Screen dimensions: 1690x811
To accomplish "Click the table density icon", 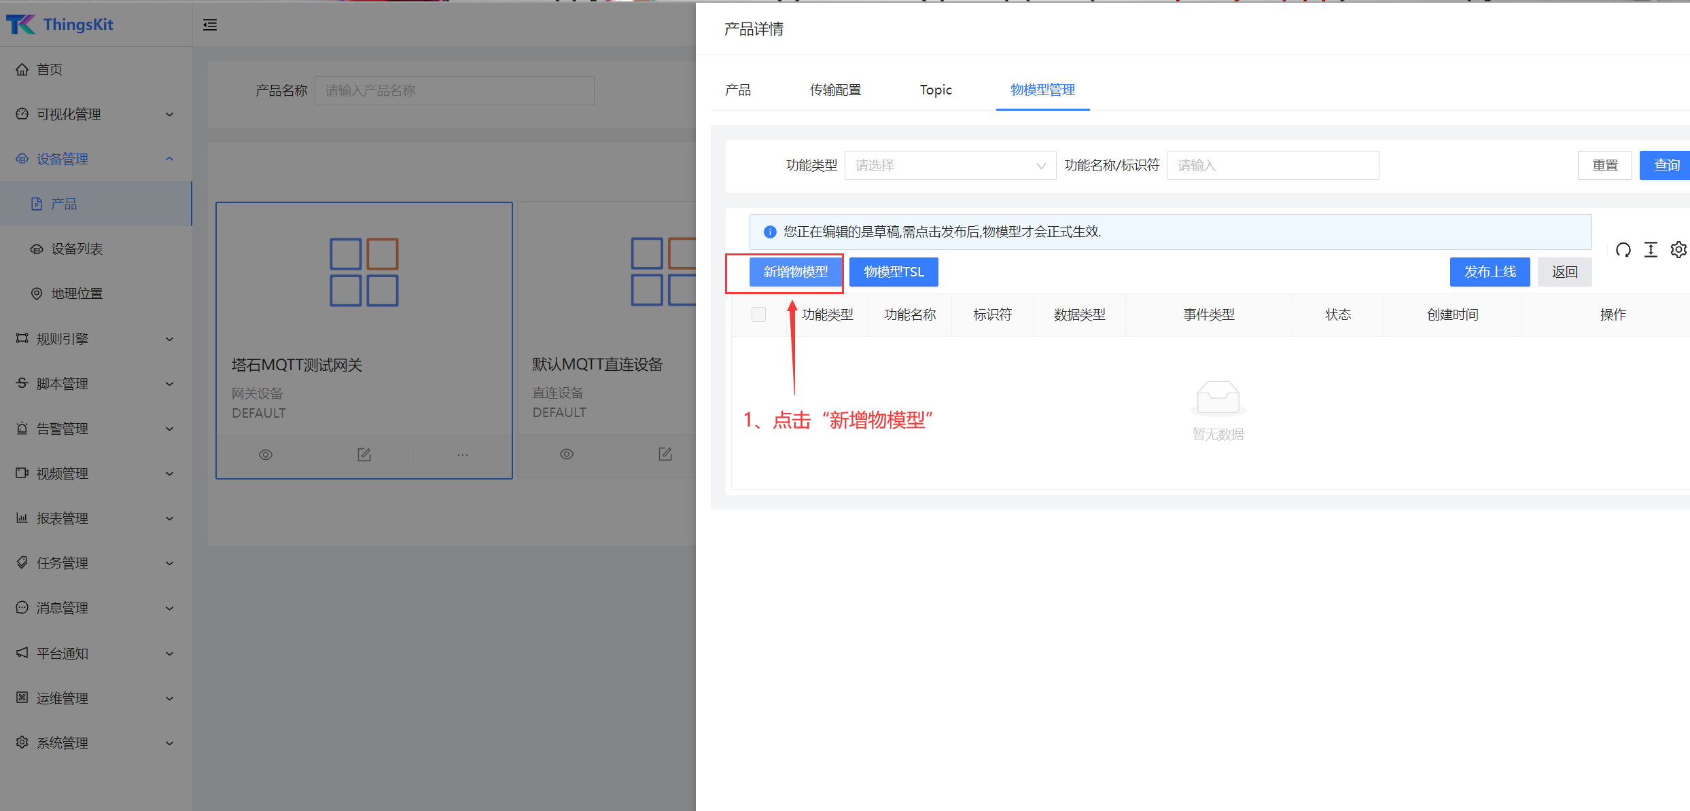I will coord(1651,250).
